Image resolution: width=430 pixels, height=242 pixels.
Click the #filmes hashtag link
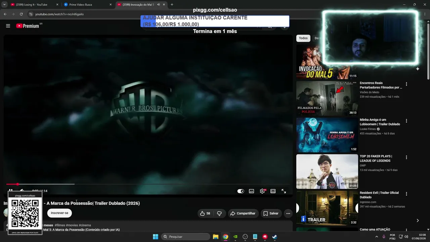(x=60, y=225)
